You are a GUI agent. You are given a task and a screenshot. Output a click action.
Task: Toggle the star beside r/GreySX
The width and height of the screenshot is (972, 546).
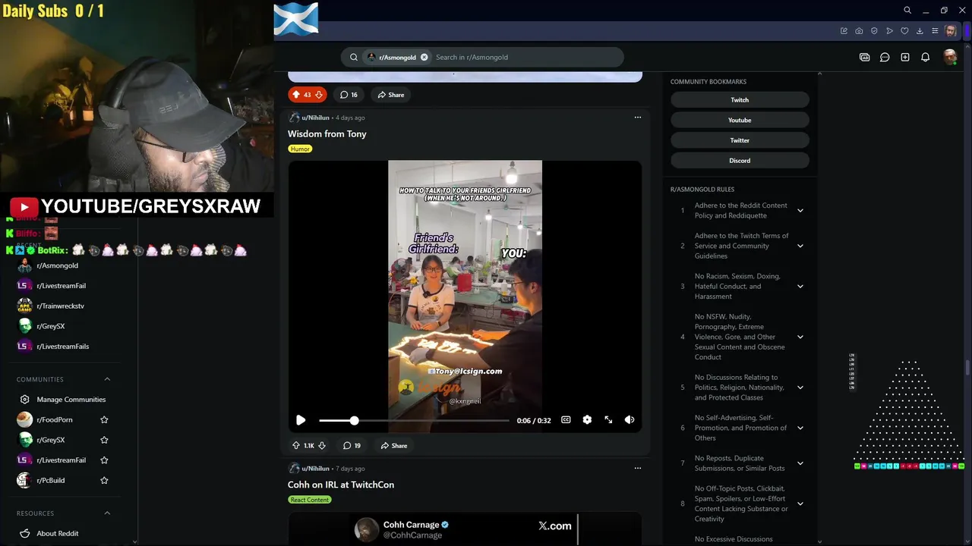coord(104,440)
